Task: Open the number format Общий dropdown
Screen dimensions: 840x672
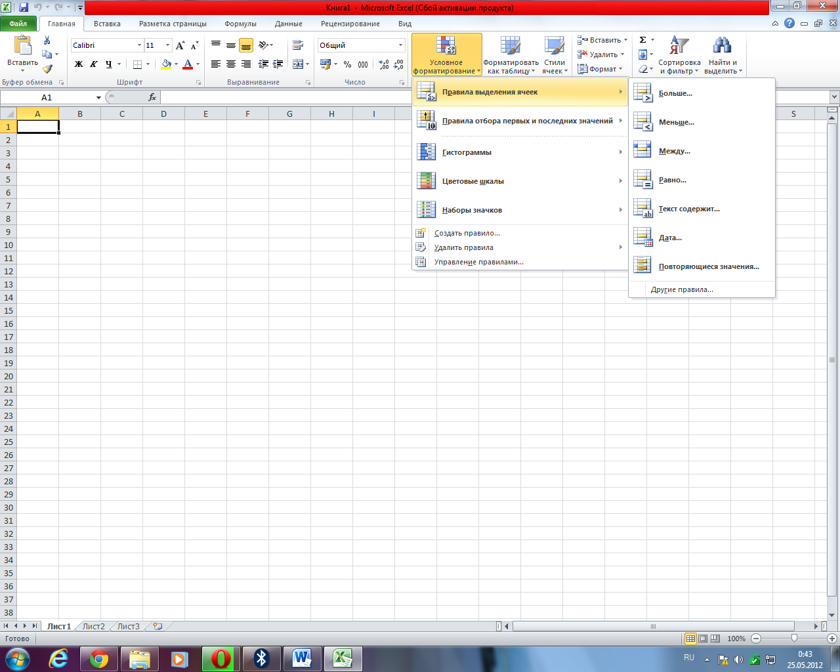Action: [400, 45]
